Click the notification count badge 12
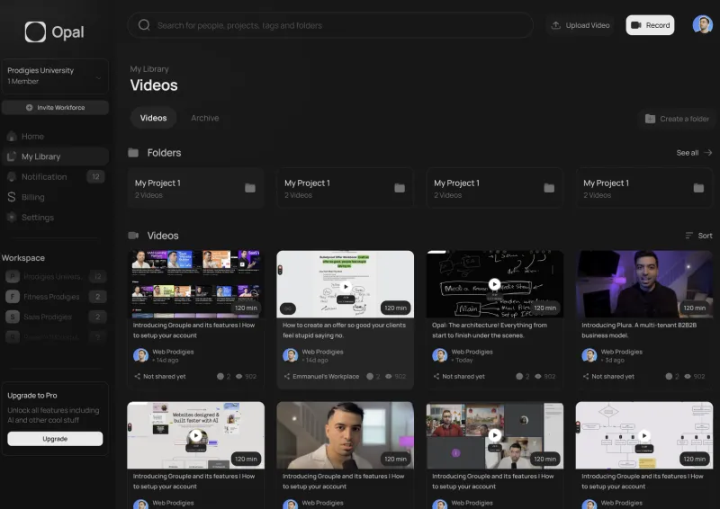Image resolution: width=720 pixels, height=509 pixels. tap(95, 176)
